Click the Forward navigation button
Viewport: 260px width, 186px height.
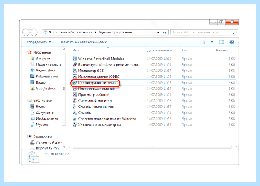point(34,33)
